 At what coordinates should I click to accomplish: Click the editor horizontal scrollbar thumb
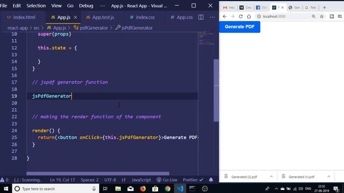(x=98, y=173)
